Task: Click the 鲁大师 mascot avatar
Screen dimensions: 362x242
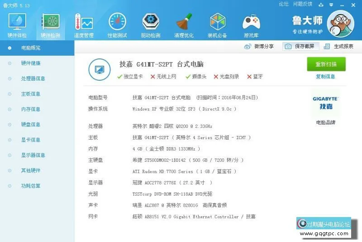Action: (341, 24)
